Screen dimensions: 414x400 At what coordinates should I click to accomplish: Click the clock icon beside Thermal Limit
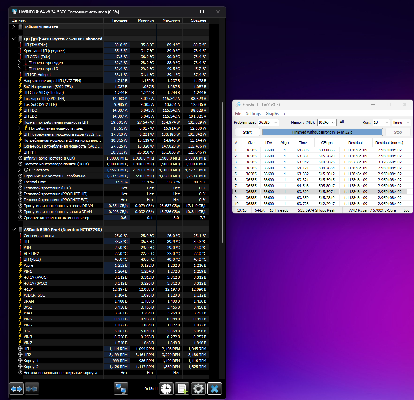(x=20, y=182)
